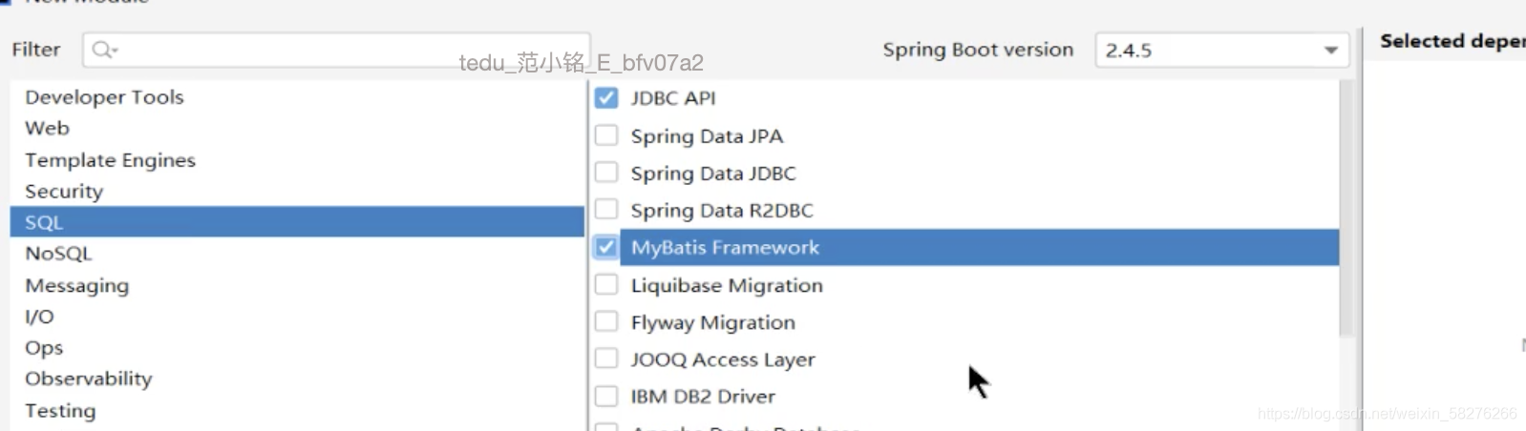Enable the Flyway Migration checkbox
The width and height of the screenshot is (1526, 431).
coord(606,321)
